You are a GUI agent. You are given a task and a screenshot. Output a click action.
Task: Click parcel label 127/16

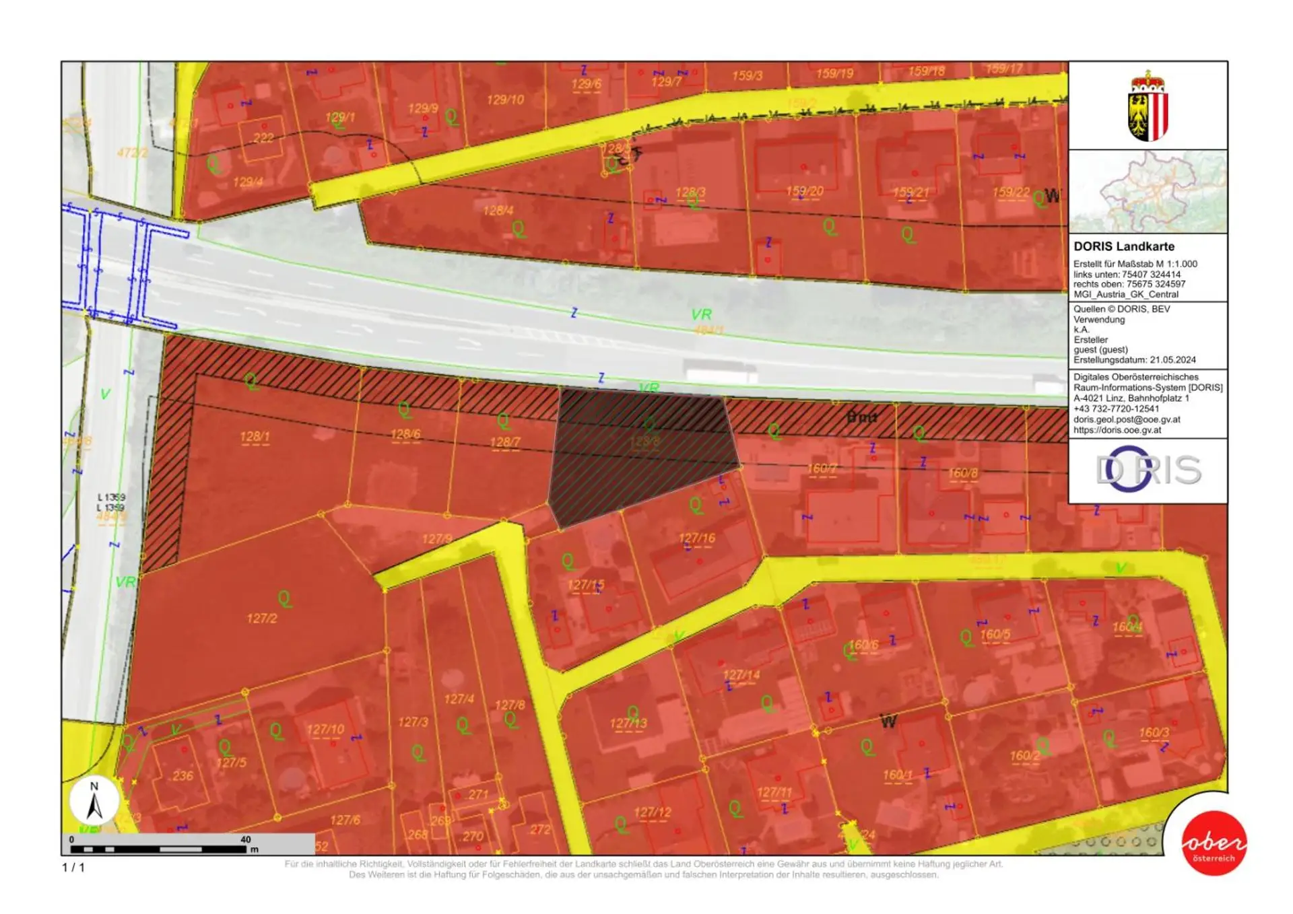696,538
